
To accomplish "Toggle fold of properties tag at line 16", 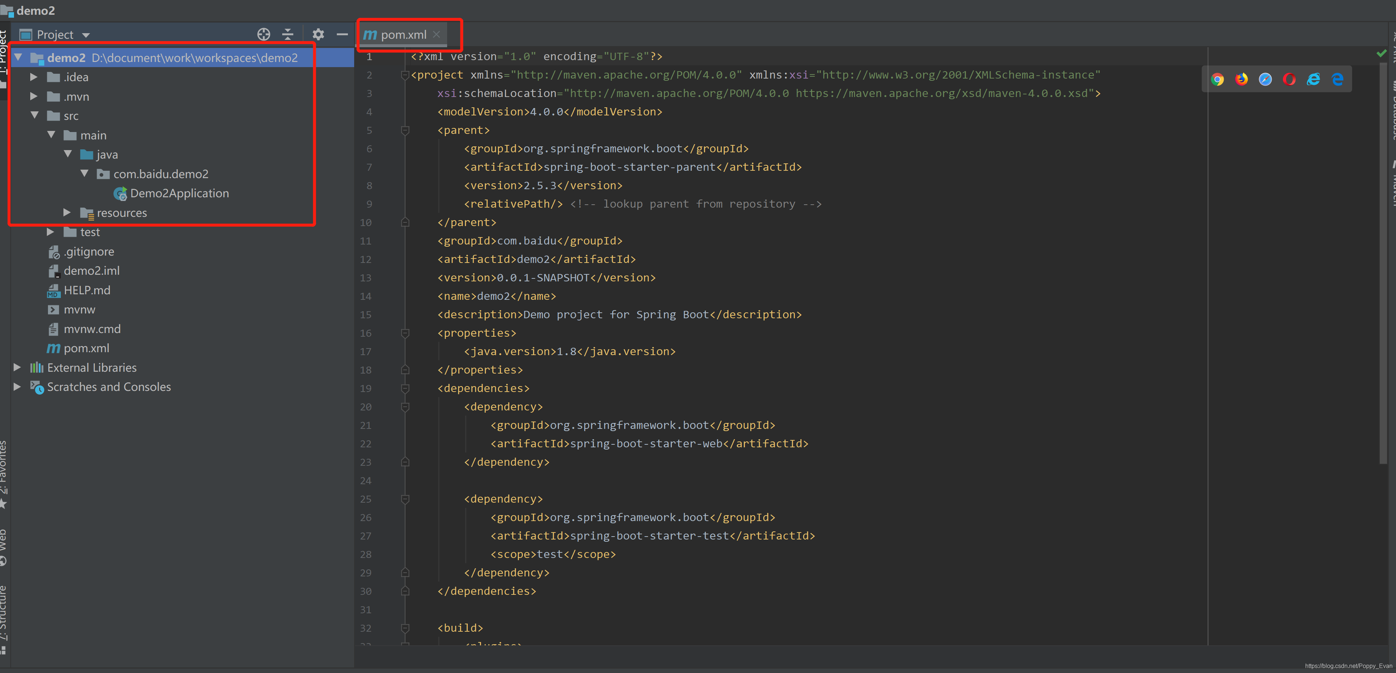I will click(405, 333).
